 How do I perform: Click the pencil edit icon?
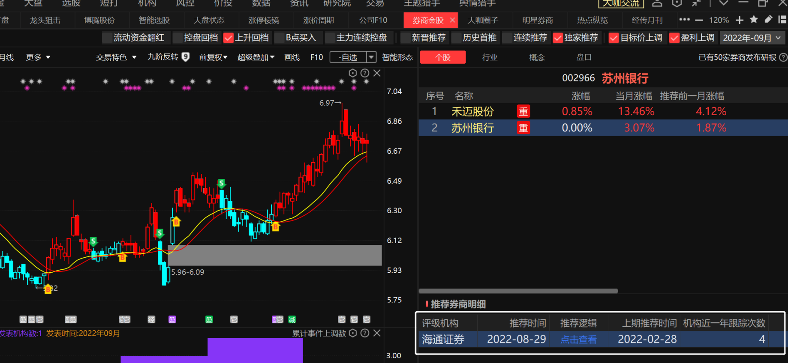point(768,20)
